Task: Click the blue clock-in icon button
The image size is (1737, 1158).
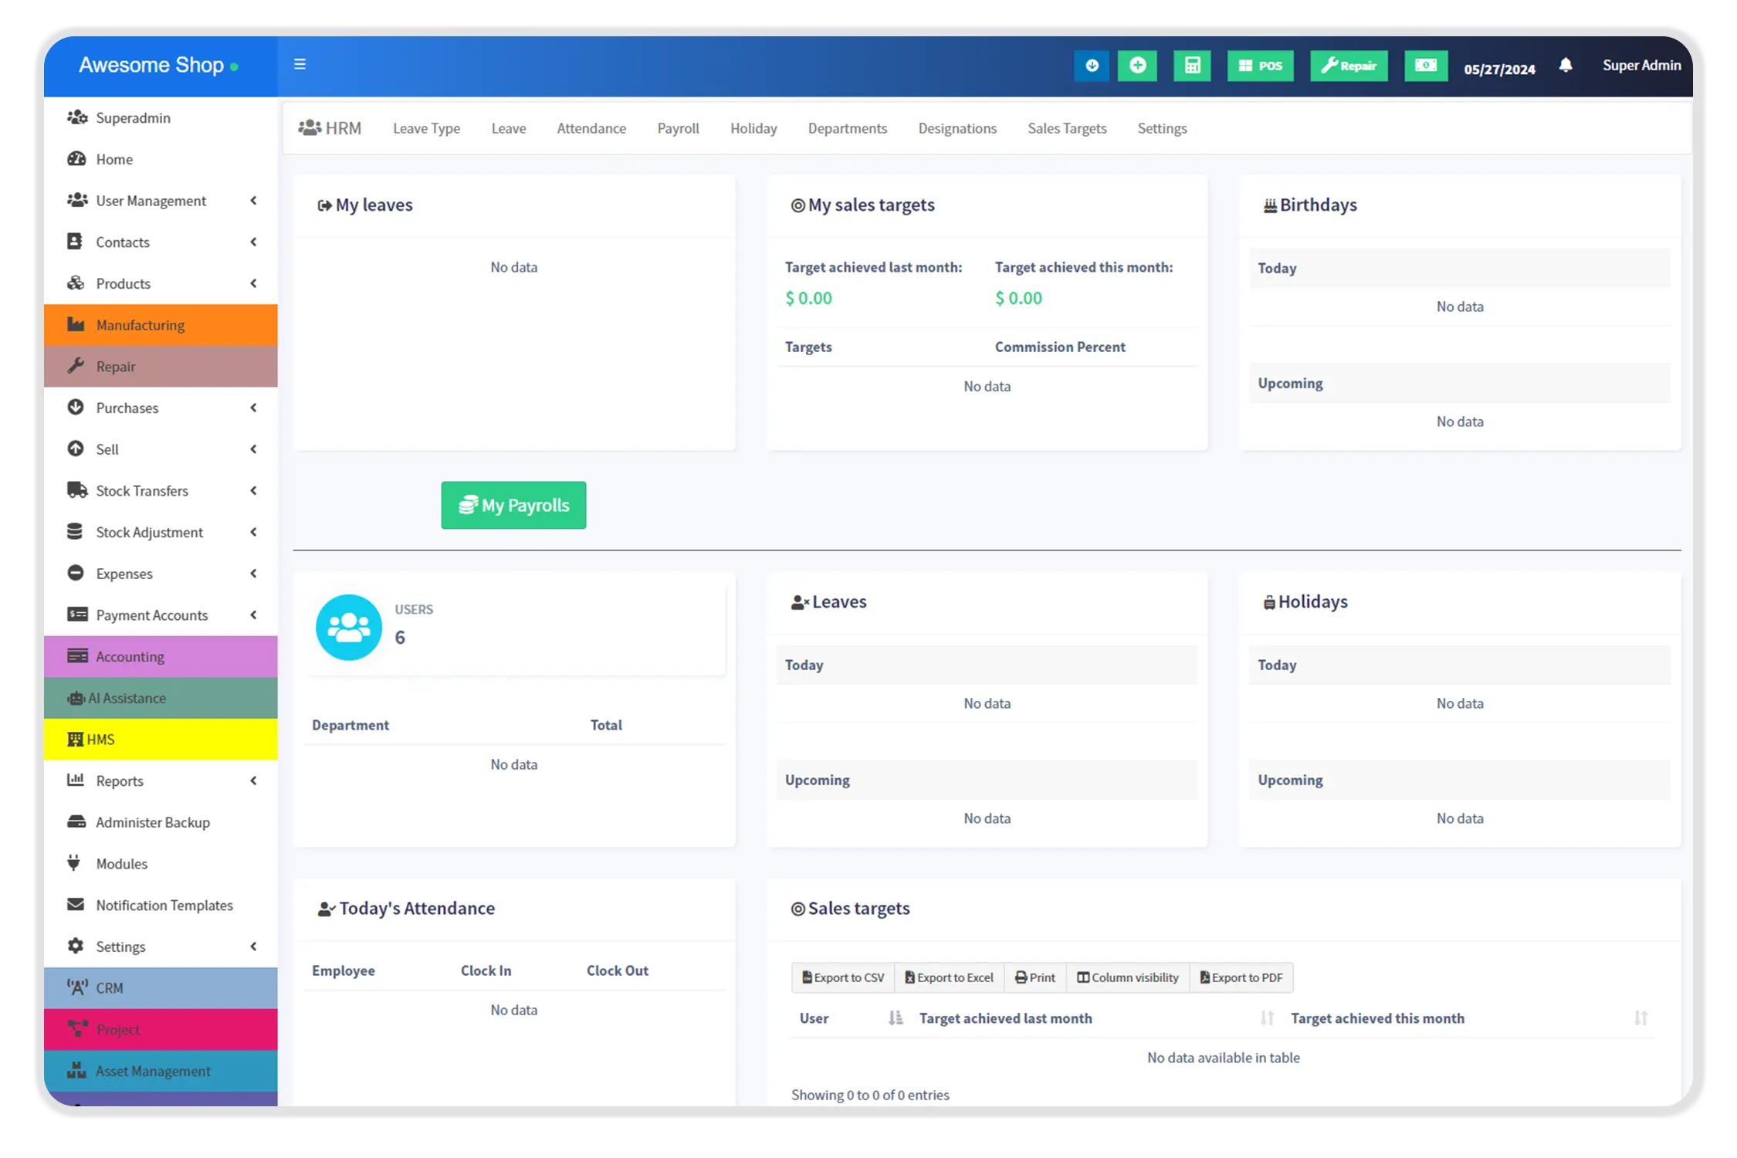Action: tap(1092, 66)
